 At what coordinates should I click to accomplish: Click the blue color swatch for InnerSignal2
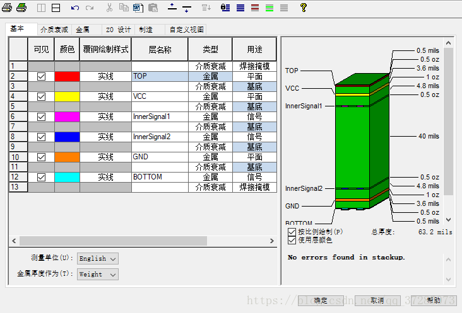67,137
